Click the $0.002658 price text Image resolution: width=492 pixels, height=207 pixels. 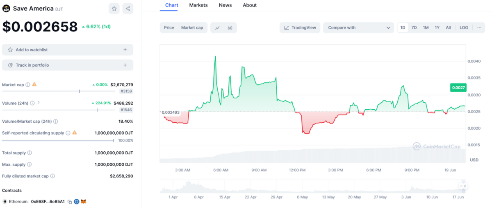click(x=40, y=27)
